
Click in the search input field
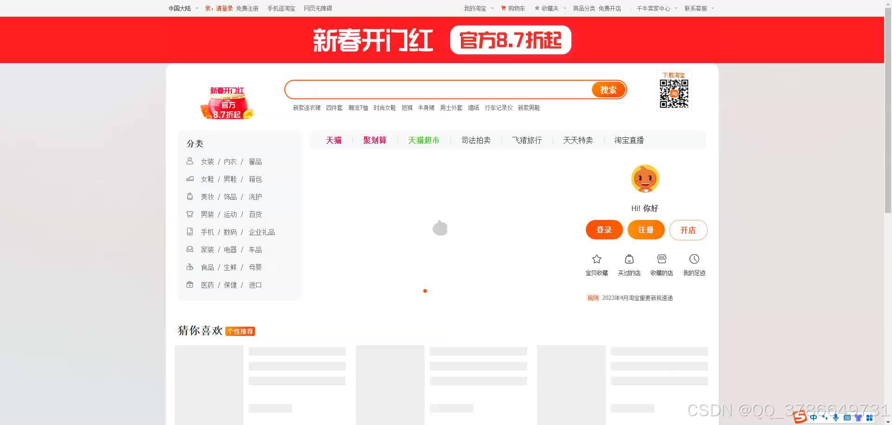click(x=439, y=90)
